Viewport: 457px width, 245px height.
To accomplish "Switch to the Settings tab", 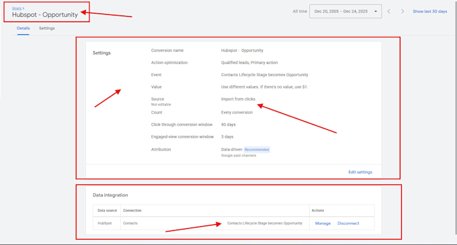I will pyautogui.click(x=46, y=28).
